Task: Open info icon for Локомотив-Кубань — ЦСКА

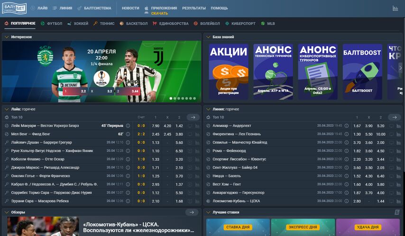Action: [x=347, y=201]
